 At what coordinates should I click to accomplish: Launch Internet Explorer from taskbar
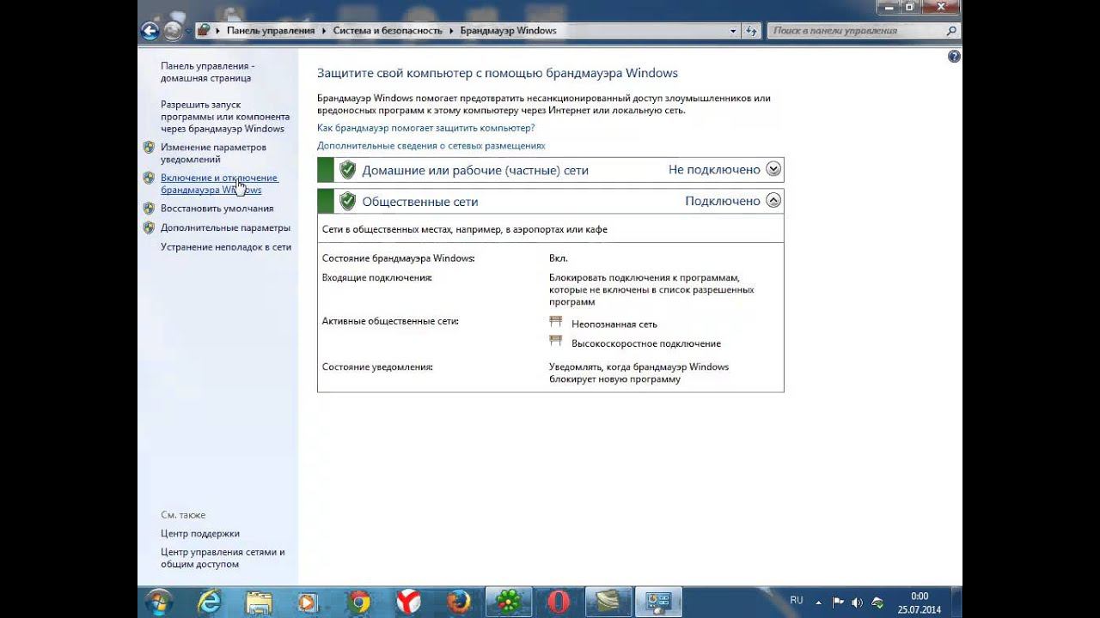209,602
